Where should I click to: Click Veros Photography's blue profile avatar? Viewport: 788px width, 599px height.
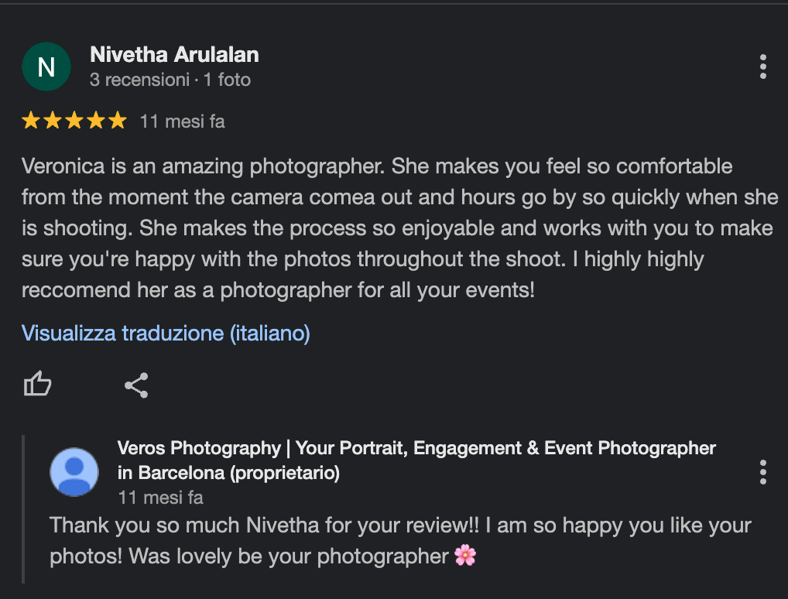pos(74,471)
